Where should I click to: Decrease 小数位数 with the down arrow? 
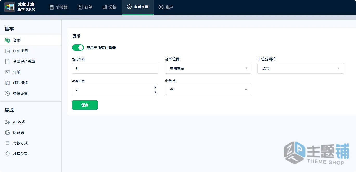click(x=155, y=92)
